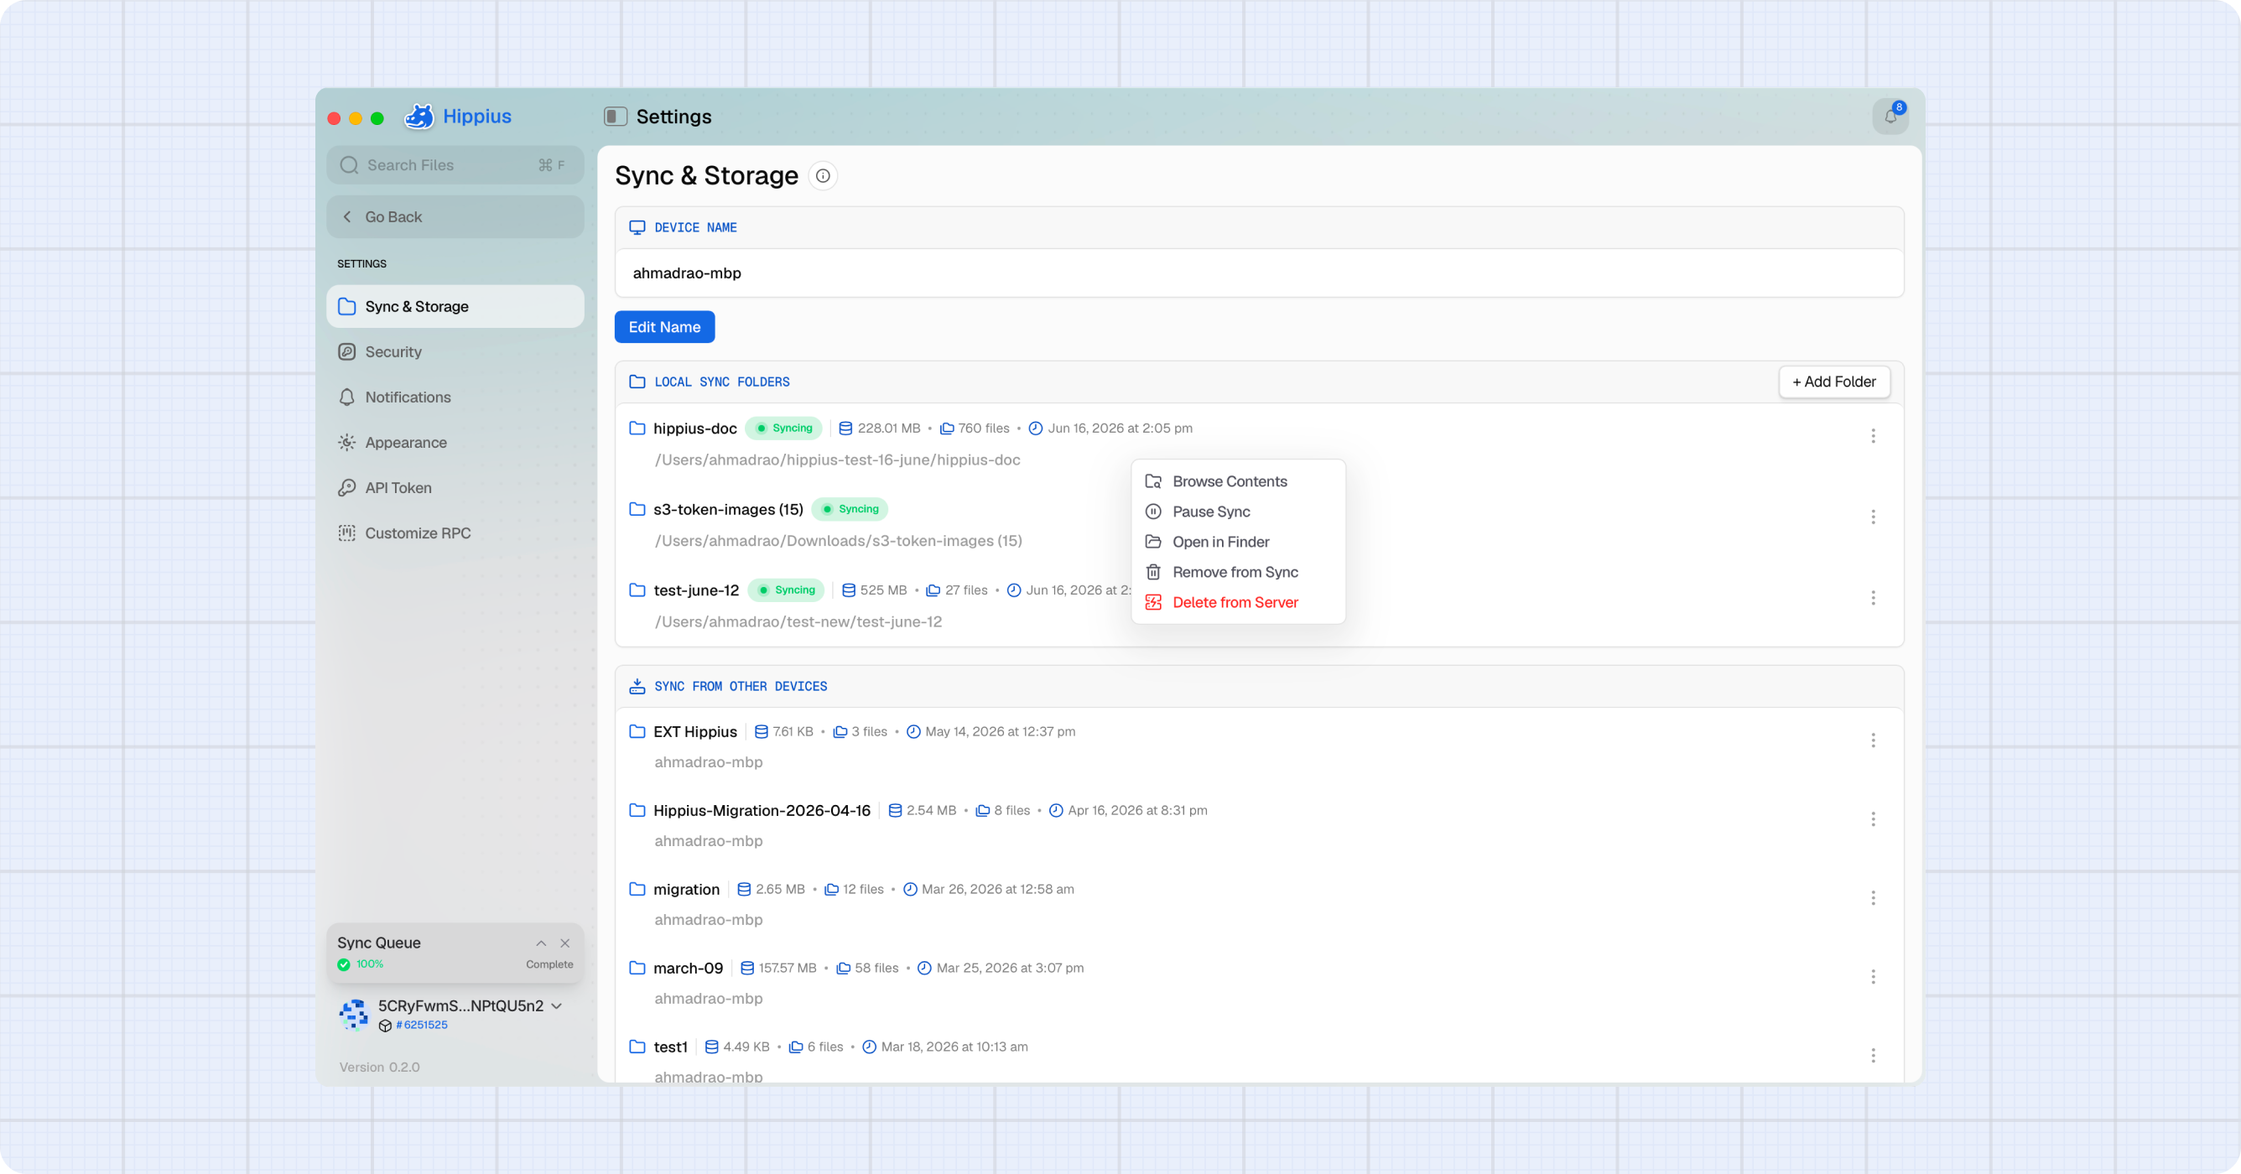Click the EXT Hippius folder icon

[637, 731]
